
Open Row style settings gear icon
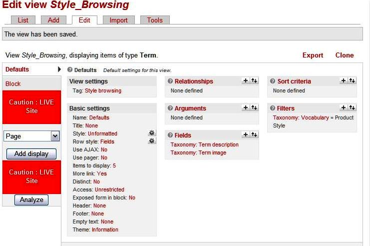pyautogui.click(x=152, y=141)
